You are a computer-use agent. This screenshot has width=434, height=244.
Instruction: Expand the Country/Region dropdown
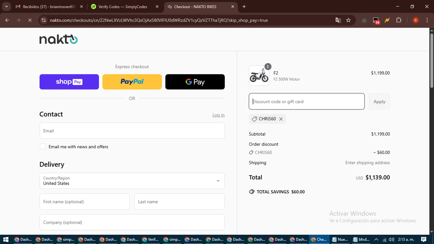click(132, 181)
